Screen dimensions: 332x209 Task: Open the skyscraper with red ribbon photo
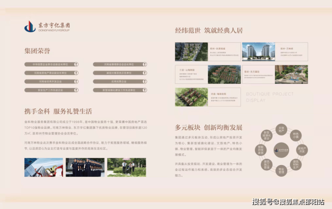(44, 167)
